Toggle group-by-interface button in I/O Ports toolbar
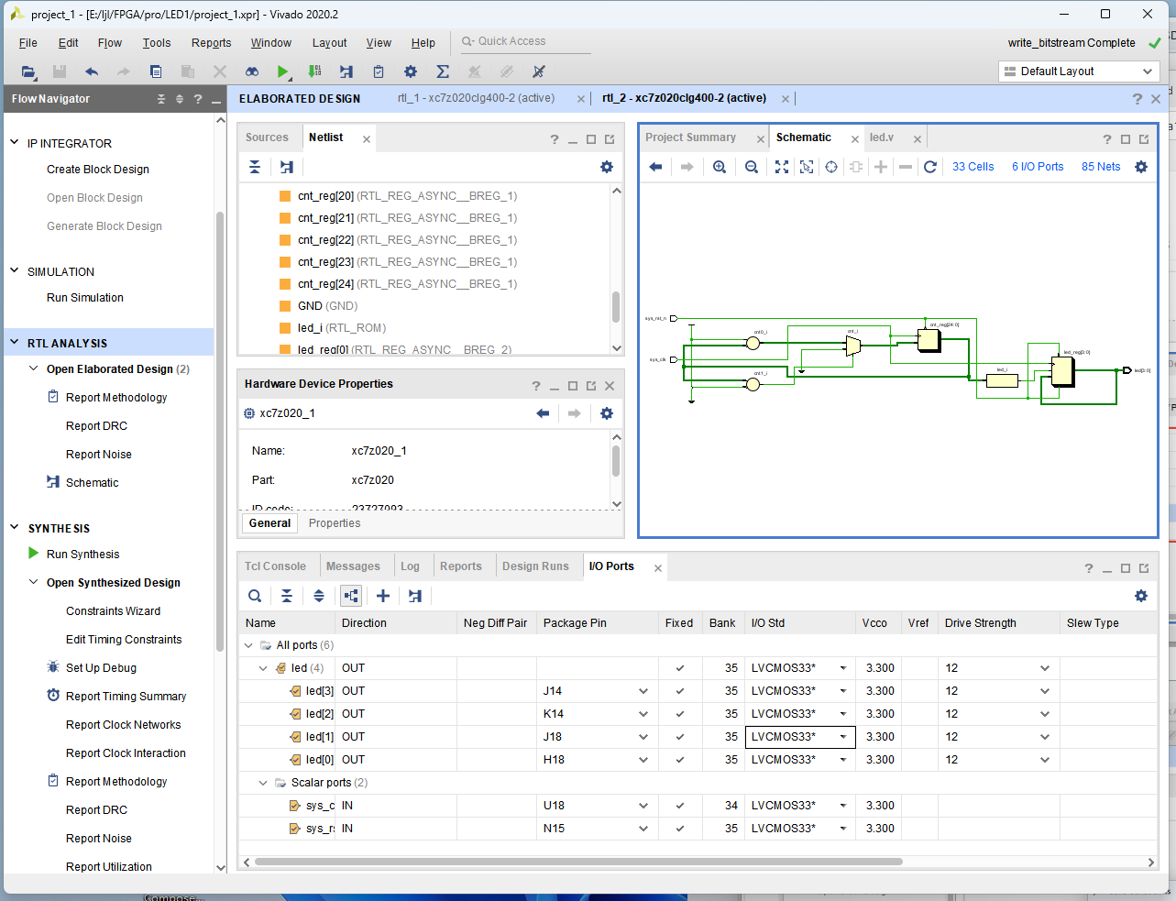Viewport: 1176px width, 901px height. pyautogui.click(x=351, y=596)
